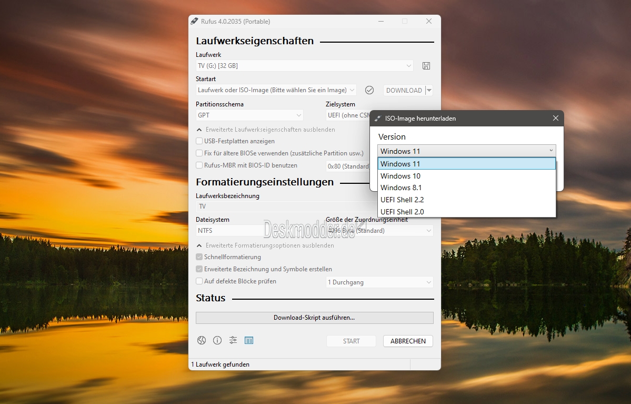
Task: Choose UEFI Shell 2.2 from the list
Action: (467, 200)
